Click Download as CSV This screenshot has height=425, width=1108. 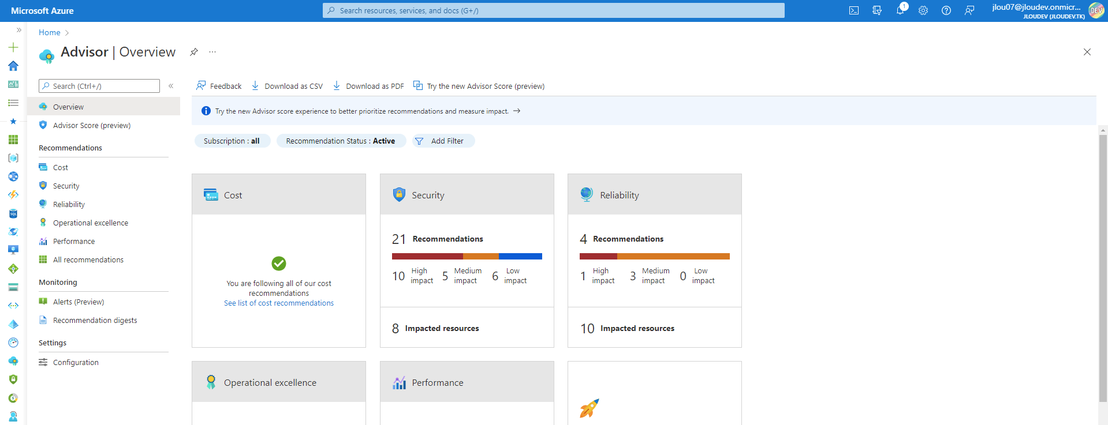pyautogui.click(x=287, y=86)
